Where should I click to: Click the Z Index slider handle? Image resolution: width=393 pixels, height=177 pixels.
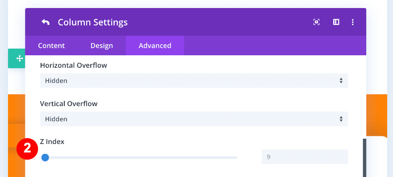(x=45, y=157)
